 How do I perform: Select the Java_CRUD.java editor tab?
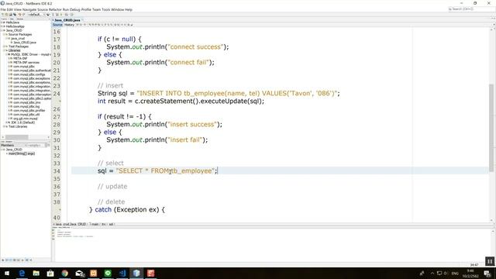click(x=67, y=20)
